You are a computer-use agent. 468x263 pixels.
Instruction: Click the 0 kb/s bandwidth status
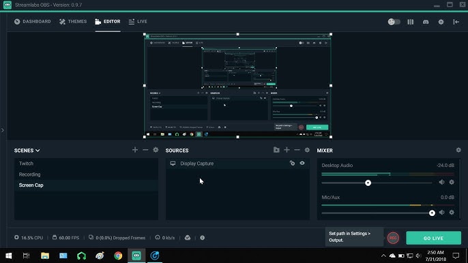point(165,238)
